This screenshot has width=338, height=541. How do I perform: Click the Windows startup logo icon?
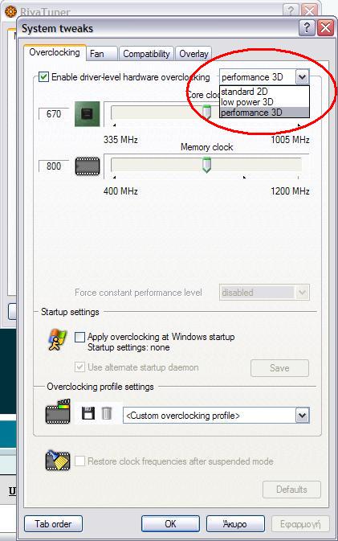[x=57, y=339]
